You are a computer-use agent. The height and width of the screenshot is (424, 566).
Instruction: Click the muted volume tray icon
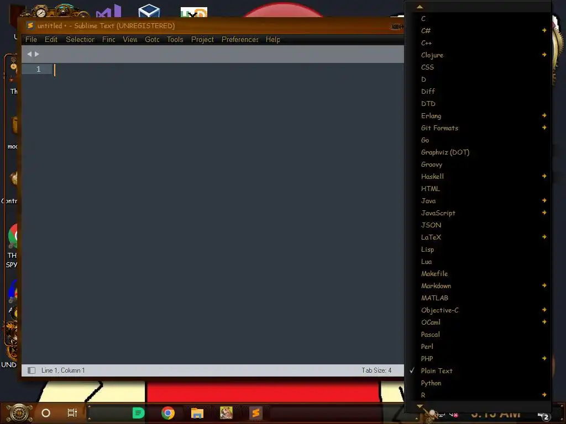point(454,415)
